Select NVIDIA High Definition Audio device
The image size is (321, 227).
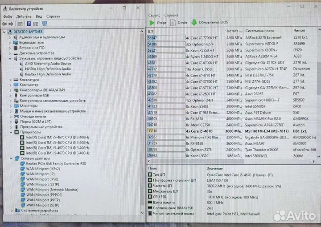point(48,69)
